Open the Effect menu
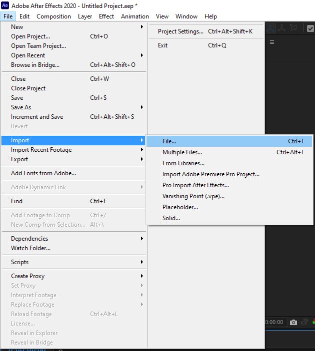315x351 pixels. [x=106, y=16]
